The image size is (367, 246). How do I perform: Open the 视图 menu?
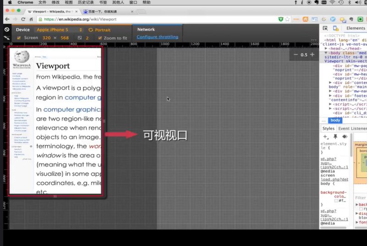(x=68, y=2)
